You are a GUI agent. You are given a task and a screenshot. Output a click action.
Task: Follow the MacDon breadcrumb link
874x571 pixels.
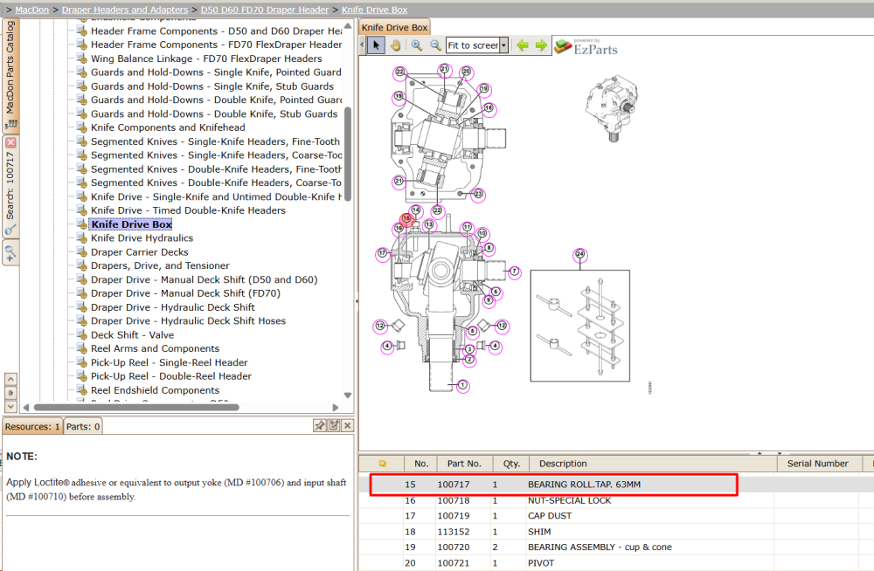tap(31, 10)
